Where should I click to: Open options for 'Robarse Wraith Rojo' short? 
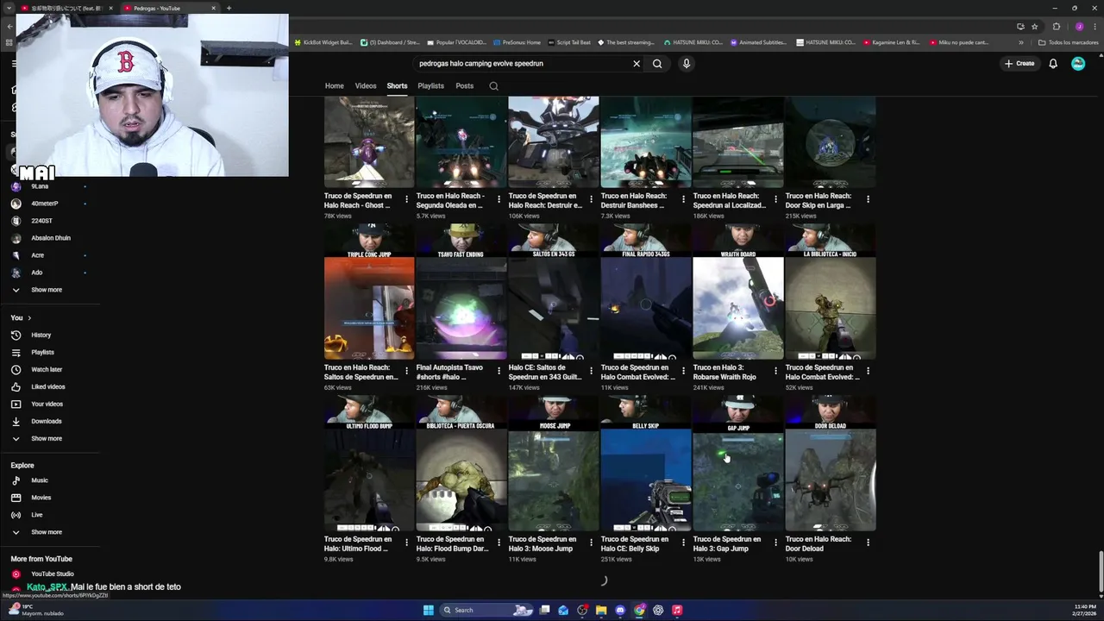pos(775,371)
